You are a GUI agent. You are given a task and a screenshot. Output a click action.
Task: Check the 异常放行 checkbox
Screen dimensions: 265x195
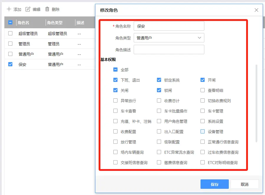pos(115,101)
